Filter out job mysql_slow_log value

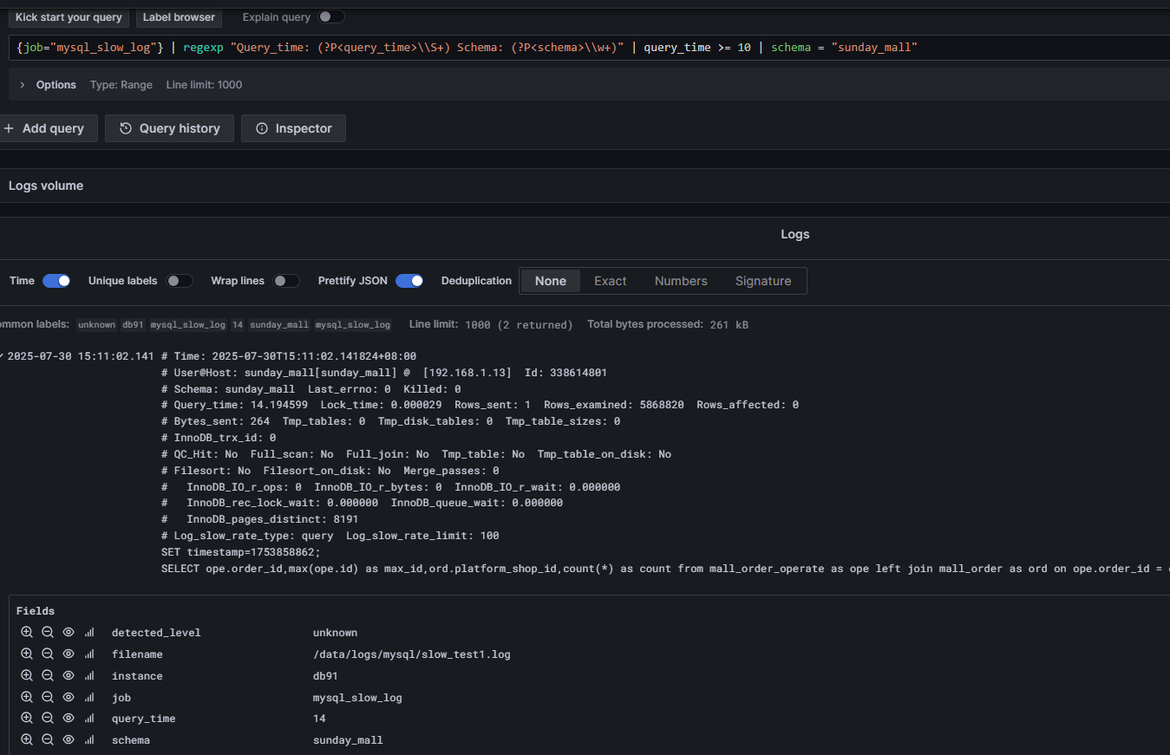pyautogui.click(x=48, y=697)
